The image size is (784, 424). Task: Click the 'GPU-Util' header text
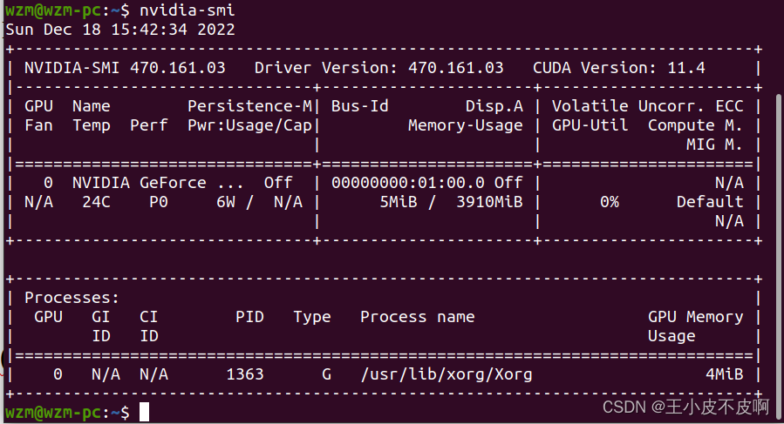tap(590, 125)
